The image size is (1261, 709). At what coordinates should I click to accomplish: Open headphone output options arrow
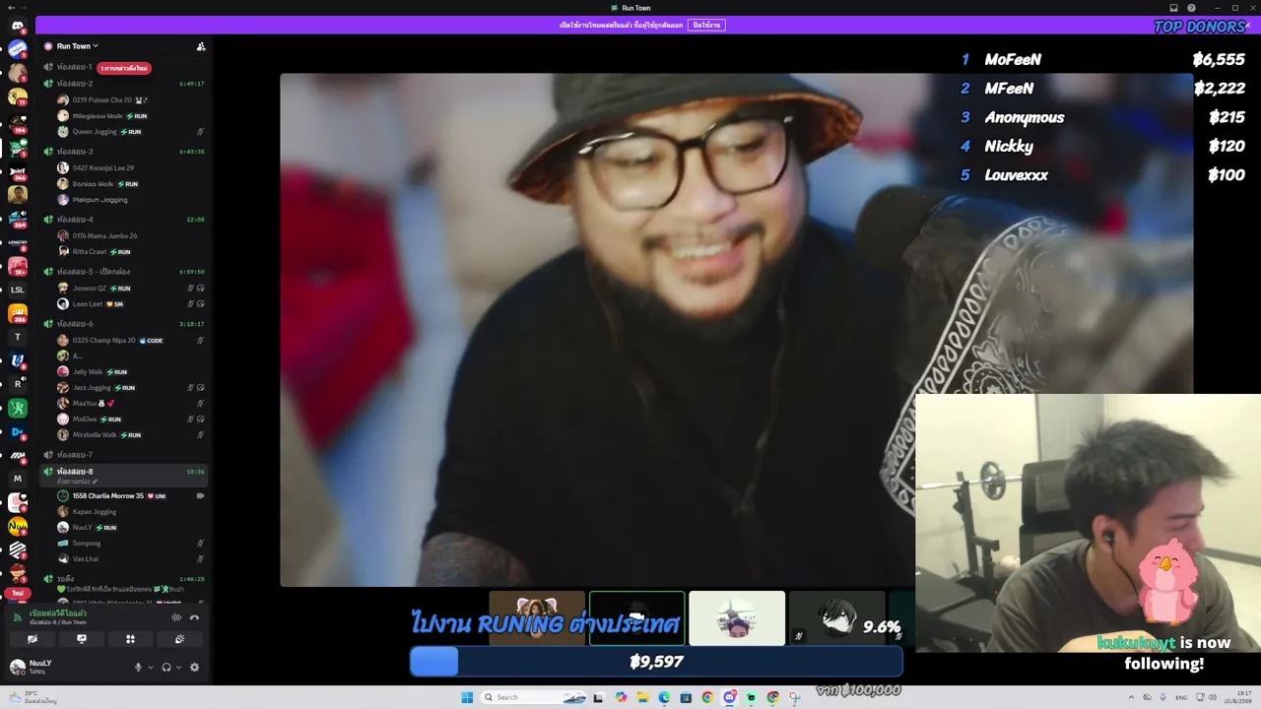[x=178, y=668]
